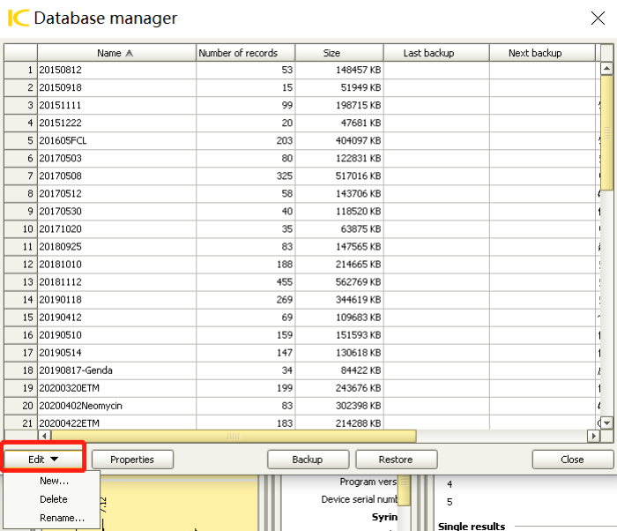
Task: Sort by the Name column header
Action: point(116,53)
